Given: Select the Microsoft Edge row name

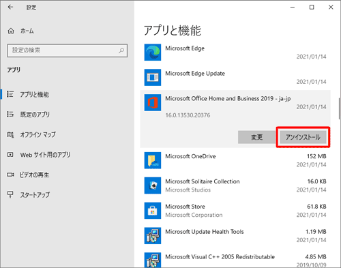Looking at the screenshot, I should click(185, 48).
